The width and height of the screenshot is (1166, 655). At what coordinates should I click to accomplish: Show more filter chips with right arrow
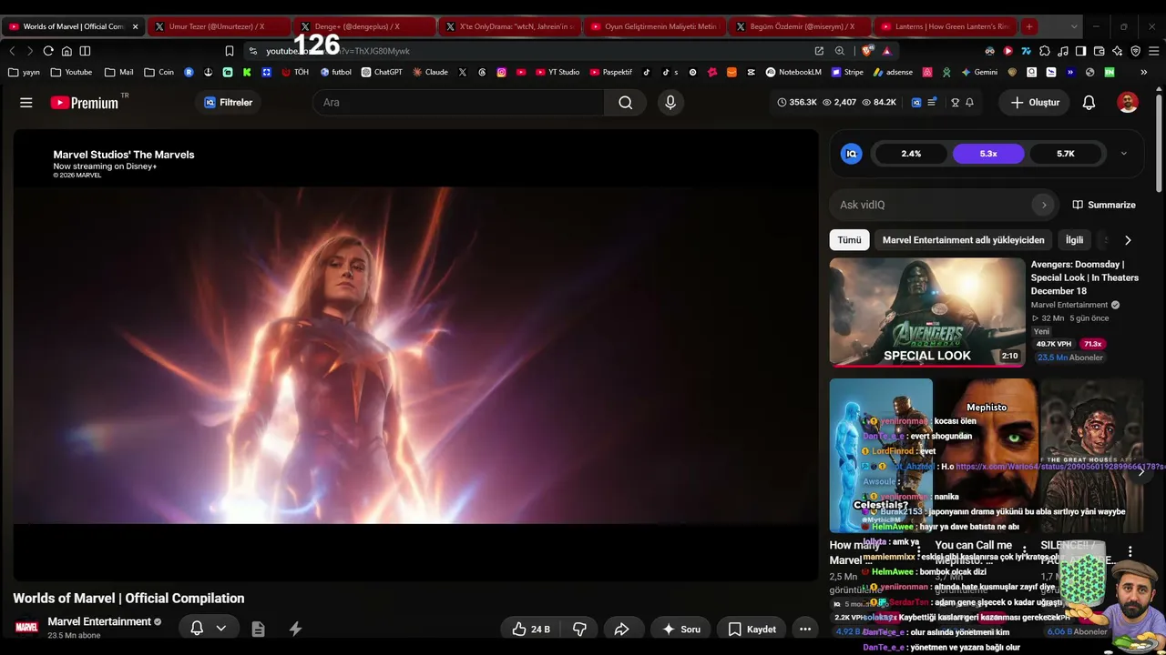(x=1128, y=240)
